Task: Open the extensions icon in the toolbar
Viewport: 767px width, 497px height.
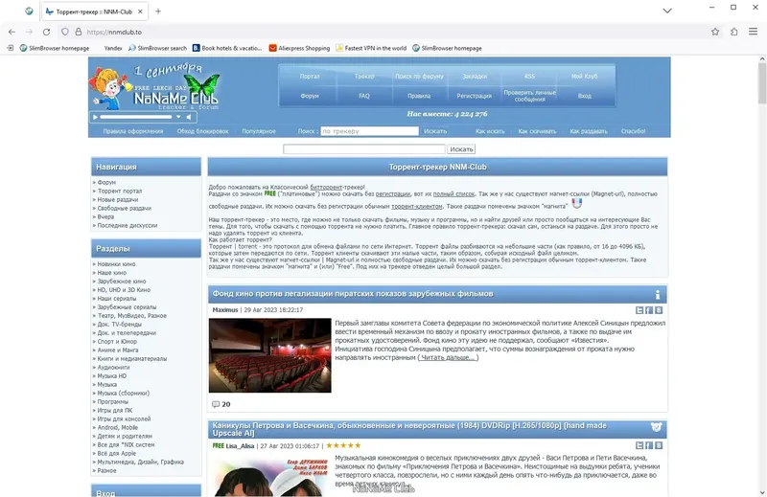Action: (734, 32)
